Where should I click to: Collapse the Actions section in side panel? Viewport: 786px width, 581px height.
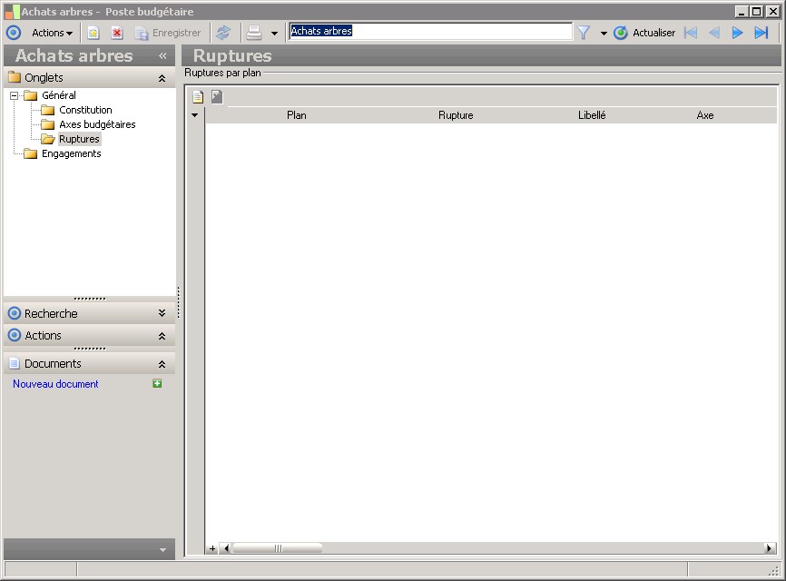[x=162, y=336]
